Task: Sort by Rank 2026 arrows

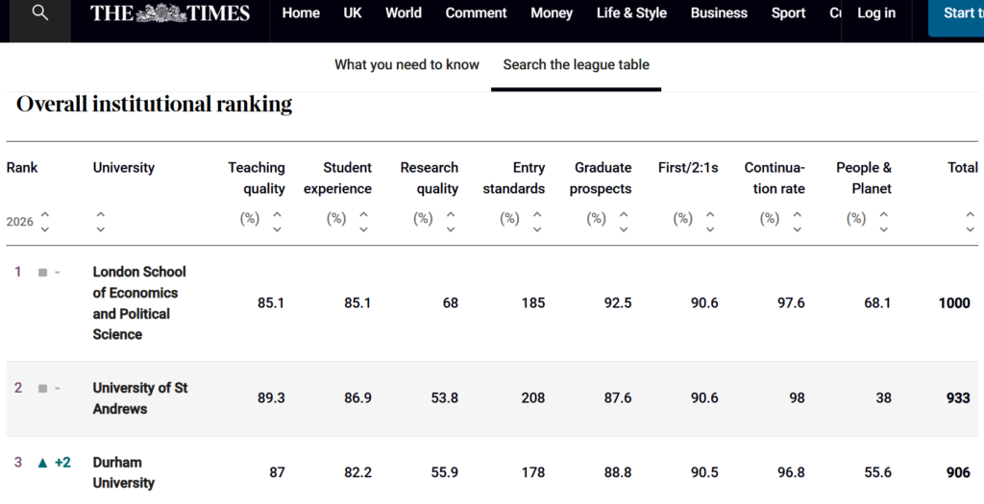Action: pyautogui.click(x=44, y=222)
